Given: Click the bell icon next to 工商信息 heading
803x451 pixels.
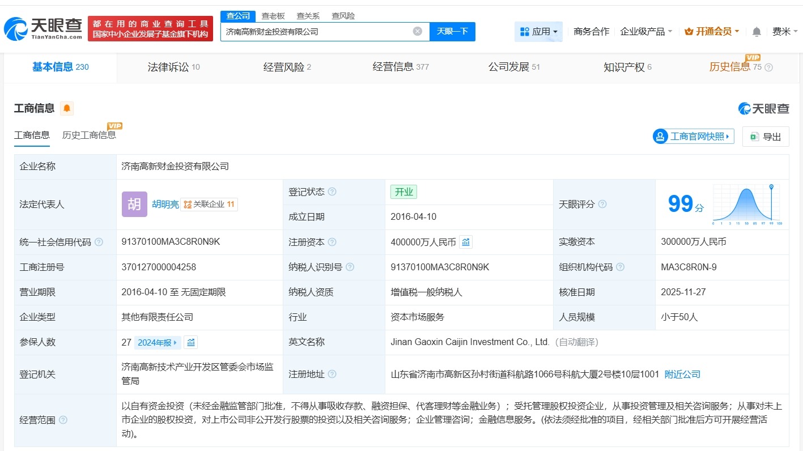Looking at the screenshot, I should pos(66,108).
